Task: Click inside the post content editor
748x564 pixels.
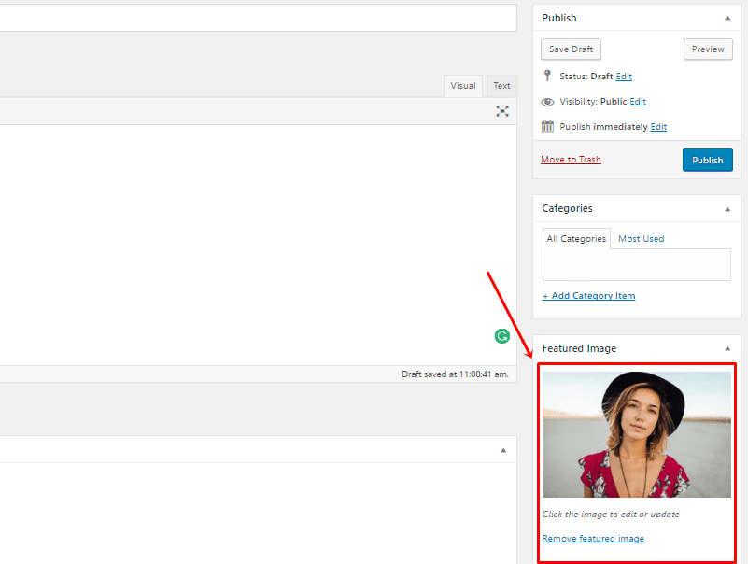Action: pyautogui.click(x=258, y=246)
